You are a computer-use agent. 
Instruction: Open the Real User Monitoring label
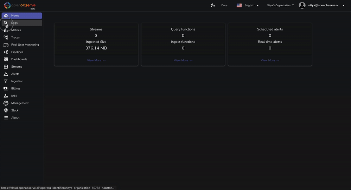coord(25,45)
